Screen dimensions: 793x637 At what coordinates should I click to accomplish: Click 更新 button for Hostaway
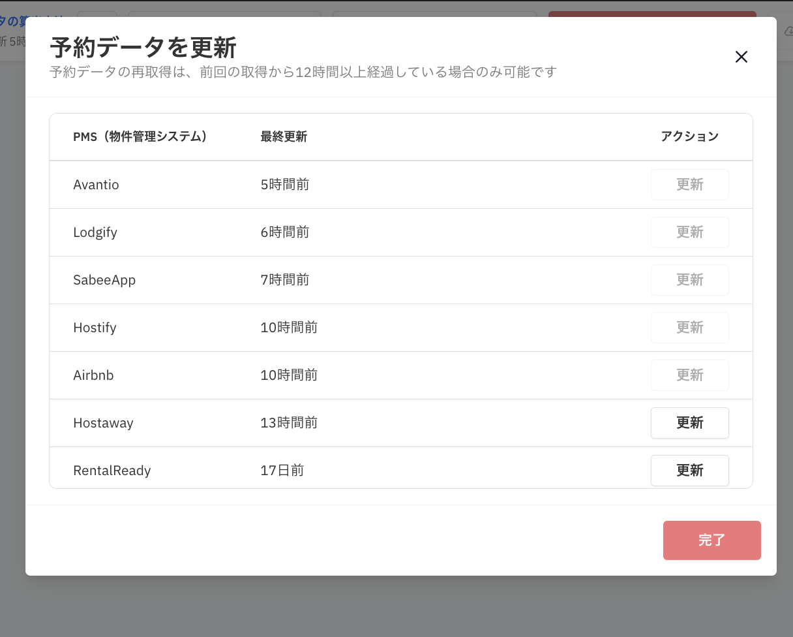pos(690,423)
